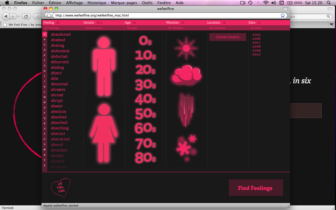Click the We Feel Fine heart logo
Viewport: 336px width, 210px height.
click(x=61, y=188)
